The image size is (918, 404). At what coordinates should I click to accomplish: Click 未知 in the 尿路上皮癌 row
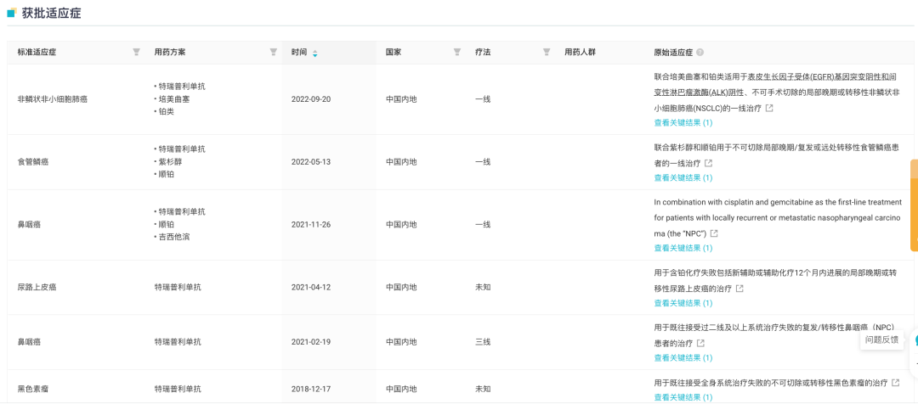[483, 288]
